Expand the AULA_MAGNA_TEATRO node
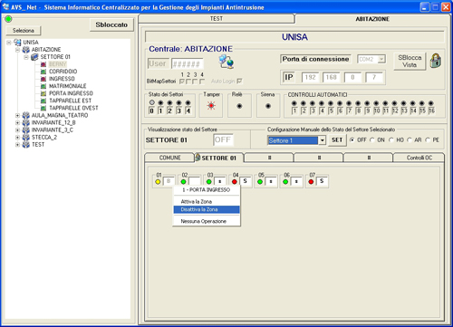 coord(17,115)
